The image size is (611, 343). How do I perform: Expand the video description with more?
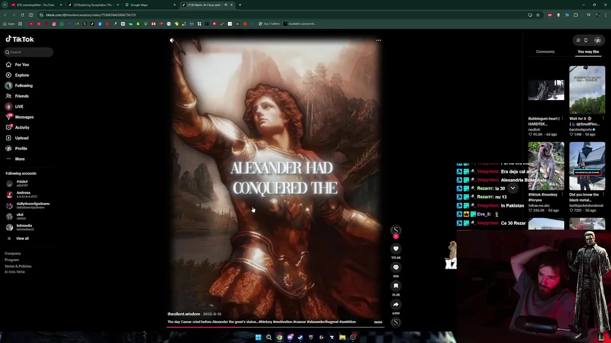378,323
